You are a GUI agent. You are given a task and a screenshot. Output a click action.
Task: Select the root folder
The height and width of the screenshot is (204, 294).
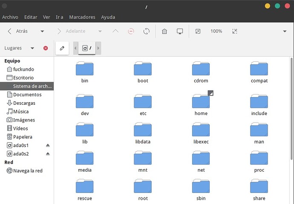(143, 190)
